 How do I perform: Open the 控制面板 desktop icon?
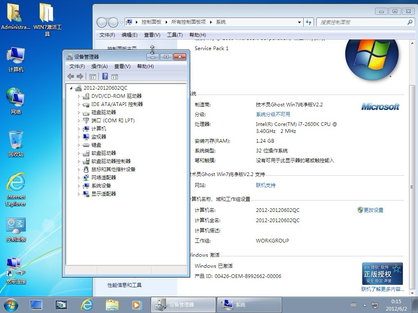(x=16, y=229)
